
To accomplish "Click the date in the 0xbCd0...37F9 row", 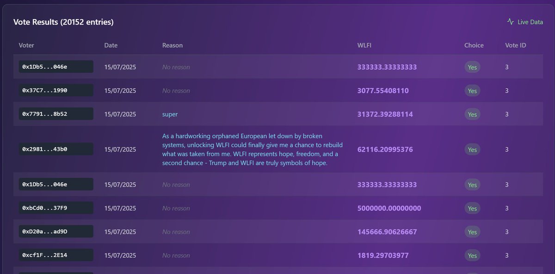I will (x=120, y=208).
